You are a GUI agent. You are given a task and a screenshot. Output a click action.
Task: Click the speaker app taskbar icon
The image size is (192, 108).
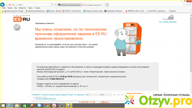[x=39, y=106]
